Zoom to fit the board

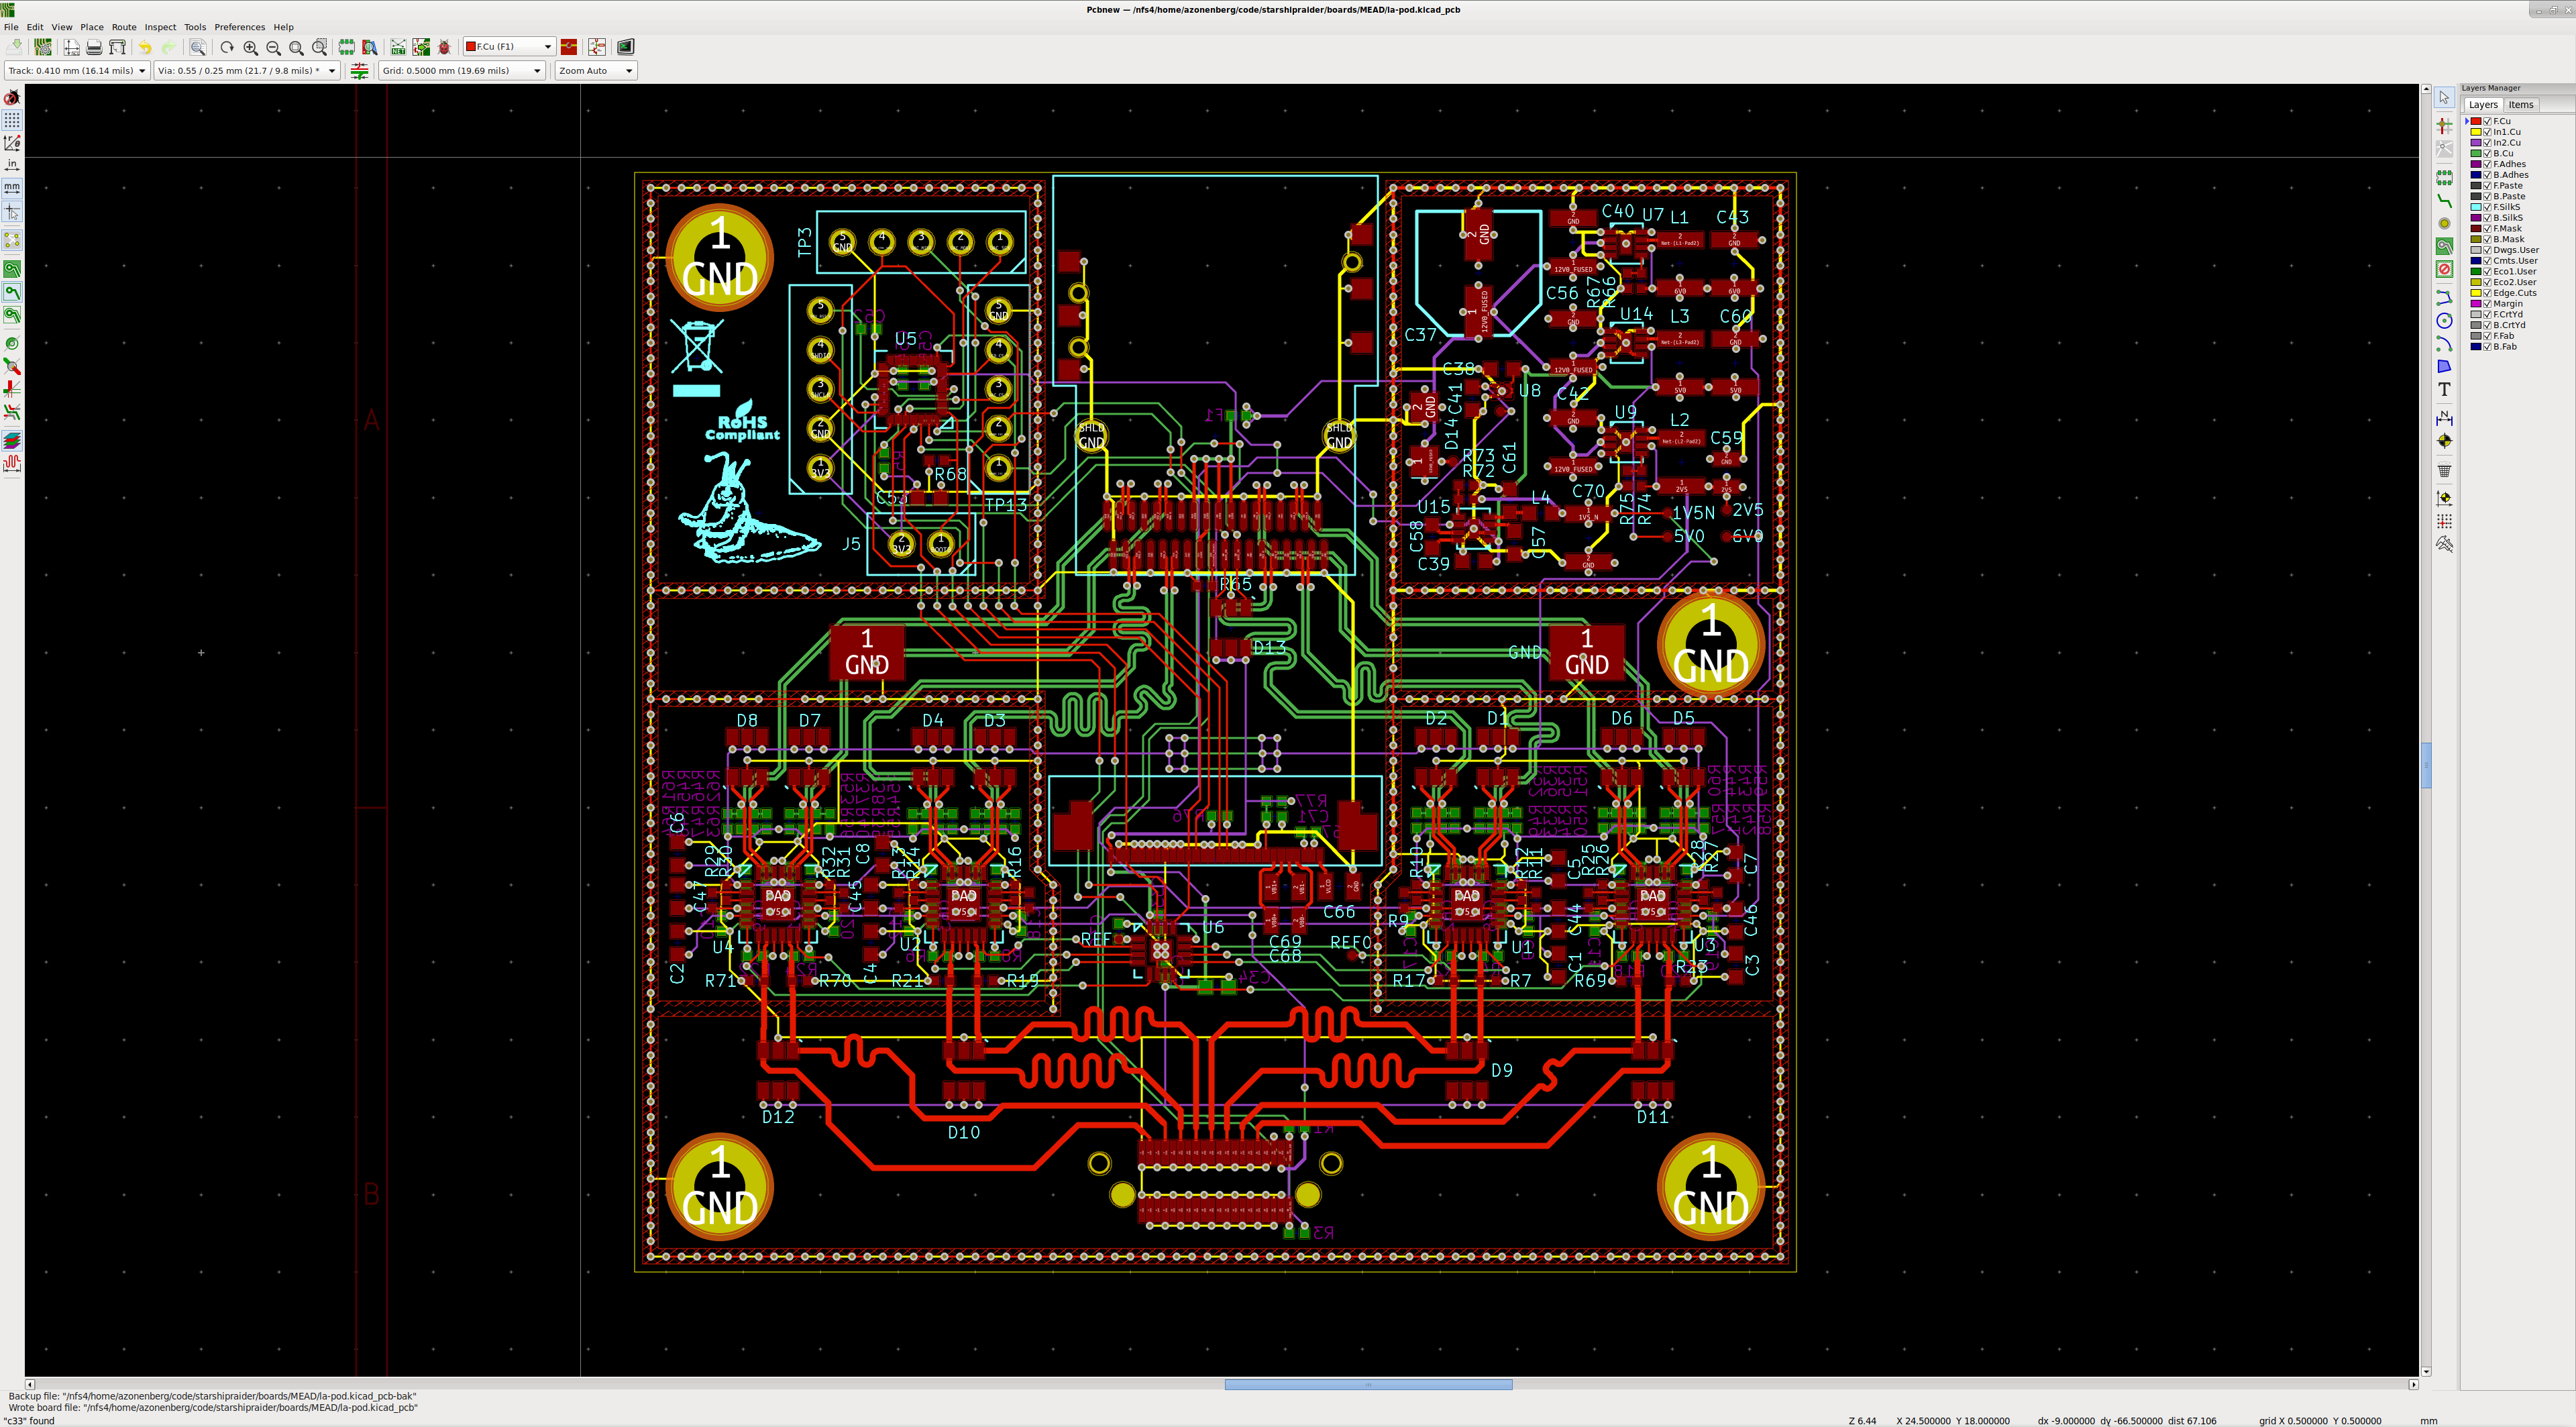[296, 47]
